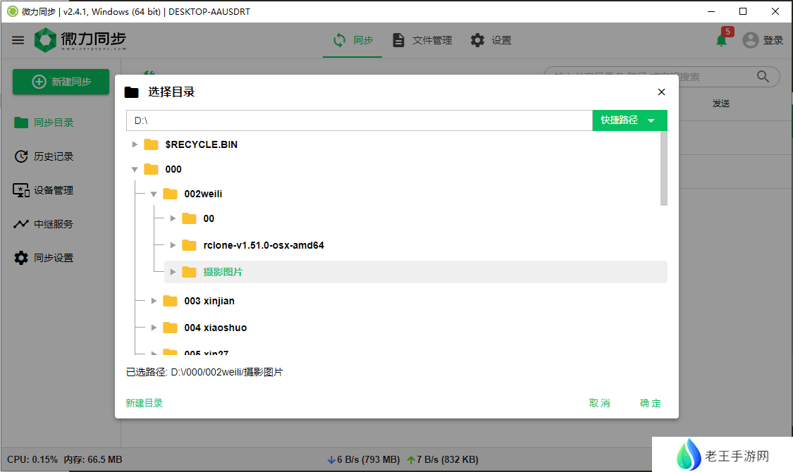The height and width of the screenshot is (472, 793).
Task: Click the notification bell icon
Action: click(721, 40)
